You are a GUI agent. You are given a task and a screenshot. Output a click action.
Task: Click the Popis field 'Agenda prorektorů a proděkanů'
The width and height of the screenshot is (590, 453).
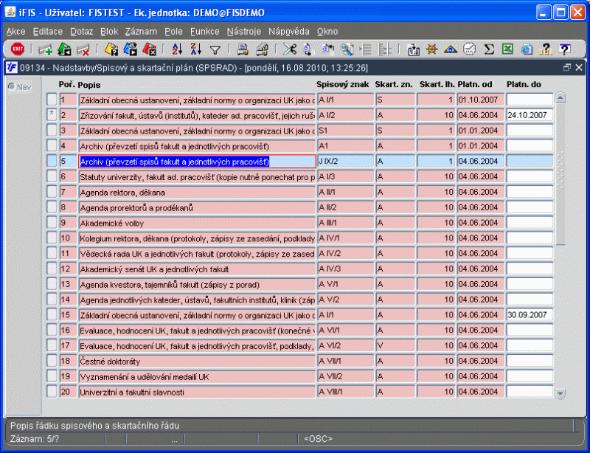197,207
